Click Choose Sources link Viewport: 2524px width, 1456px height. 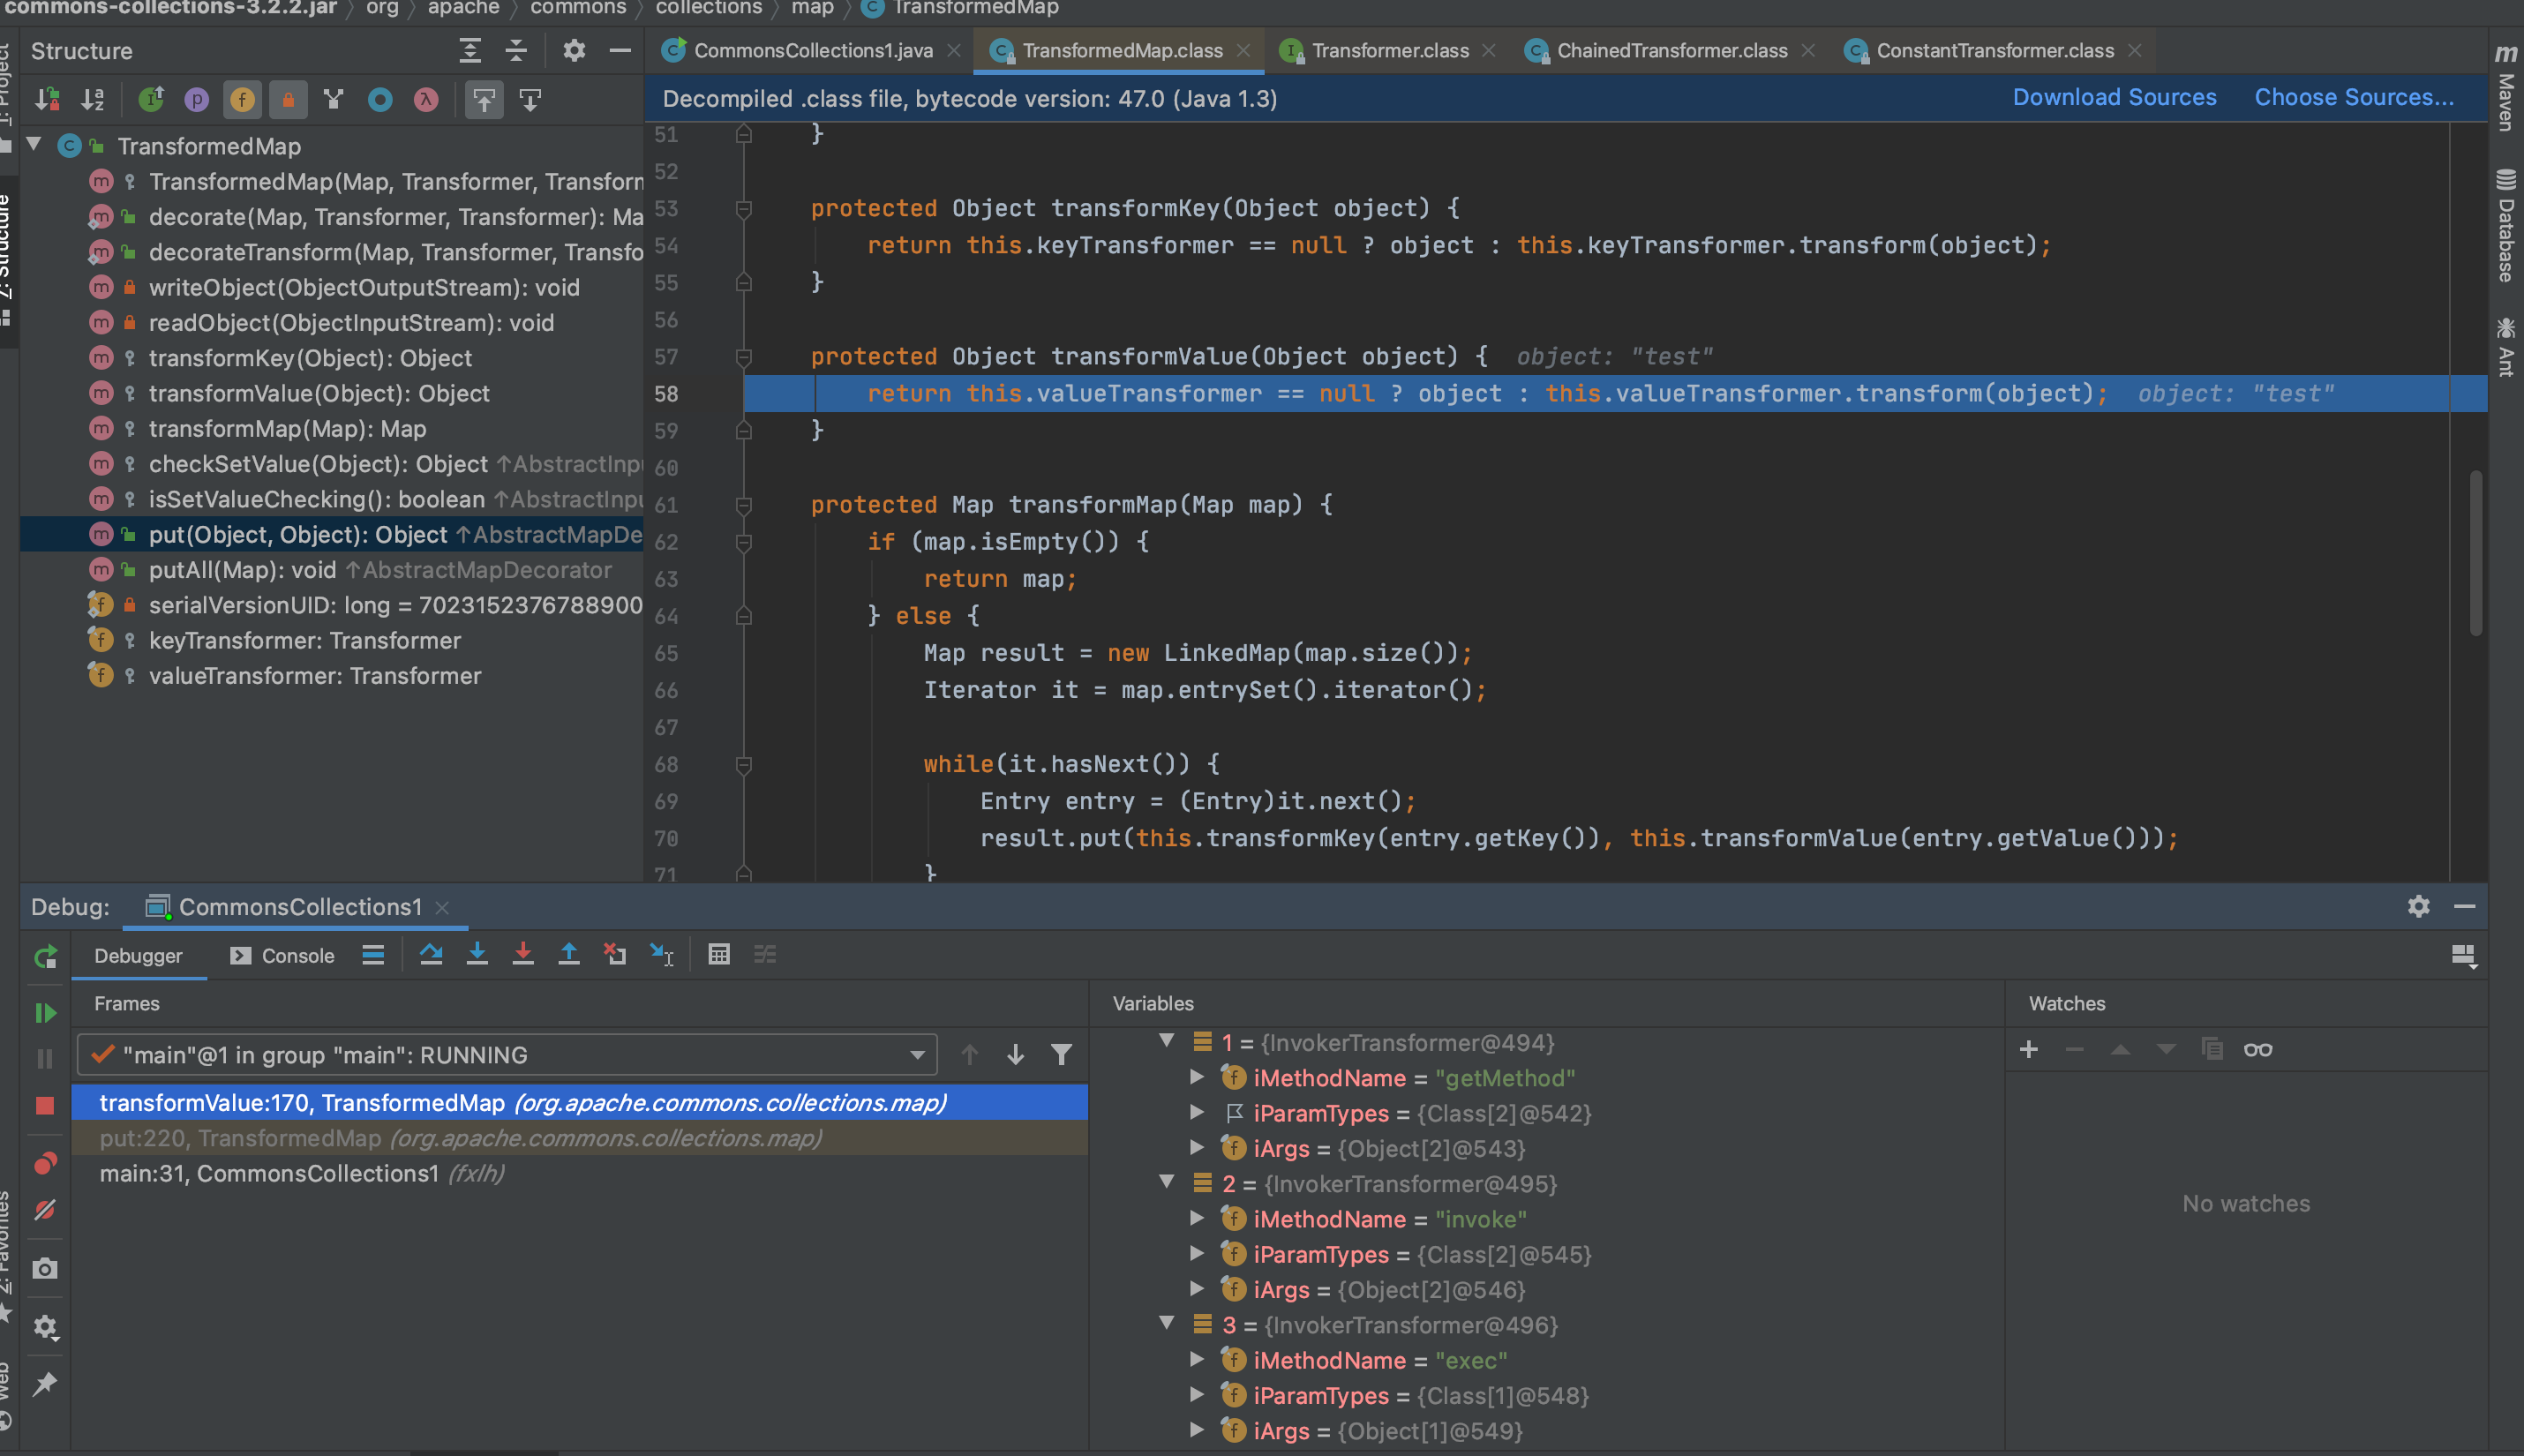tap(2354, 97)
